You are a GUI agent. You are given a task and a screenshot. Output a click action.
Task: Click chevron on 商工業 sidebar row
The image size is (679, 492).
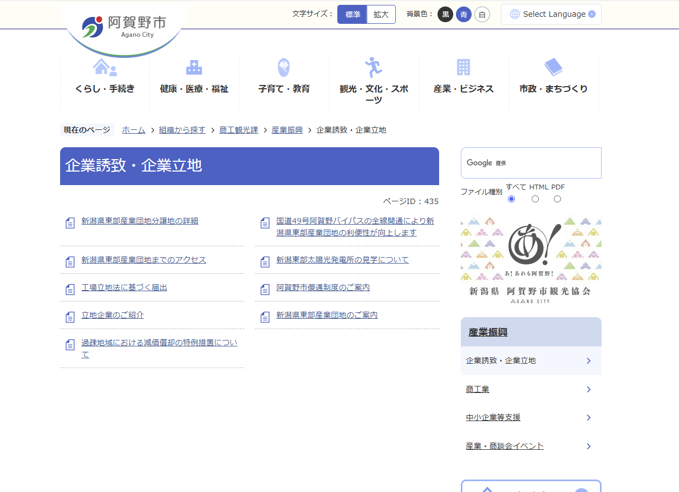click(589, 390)
